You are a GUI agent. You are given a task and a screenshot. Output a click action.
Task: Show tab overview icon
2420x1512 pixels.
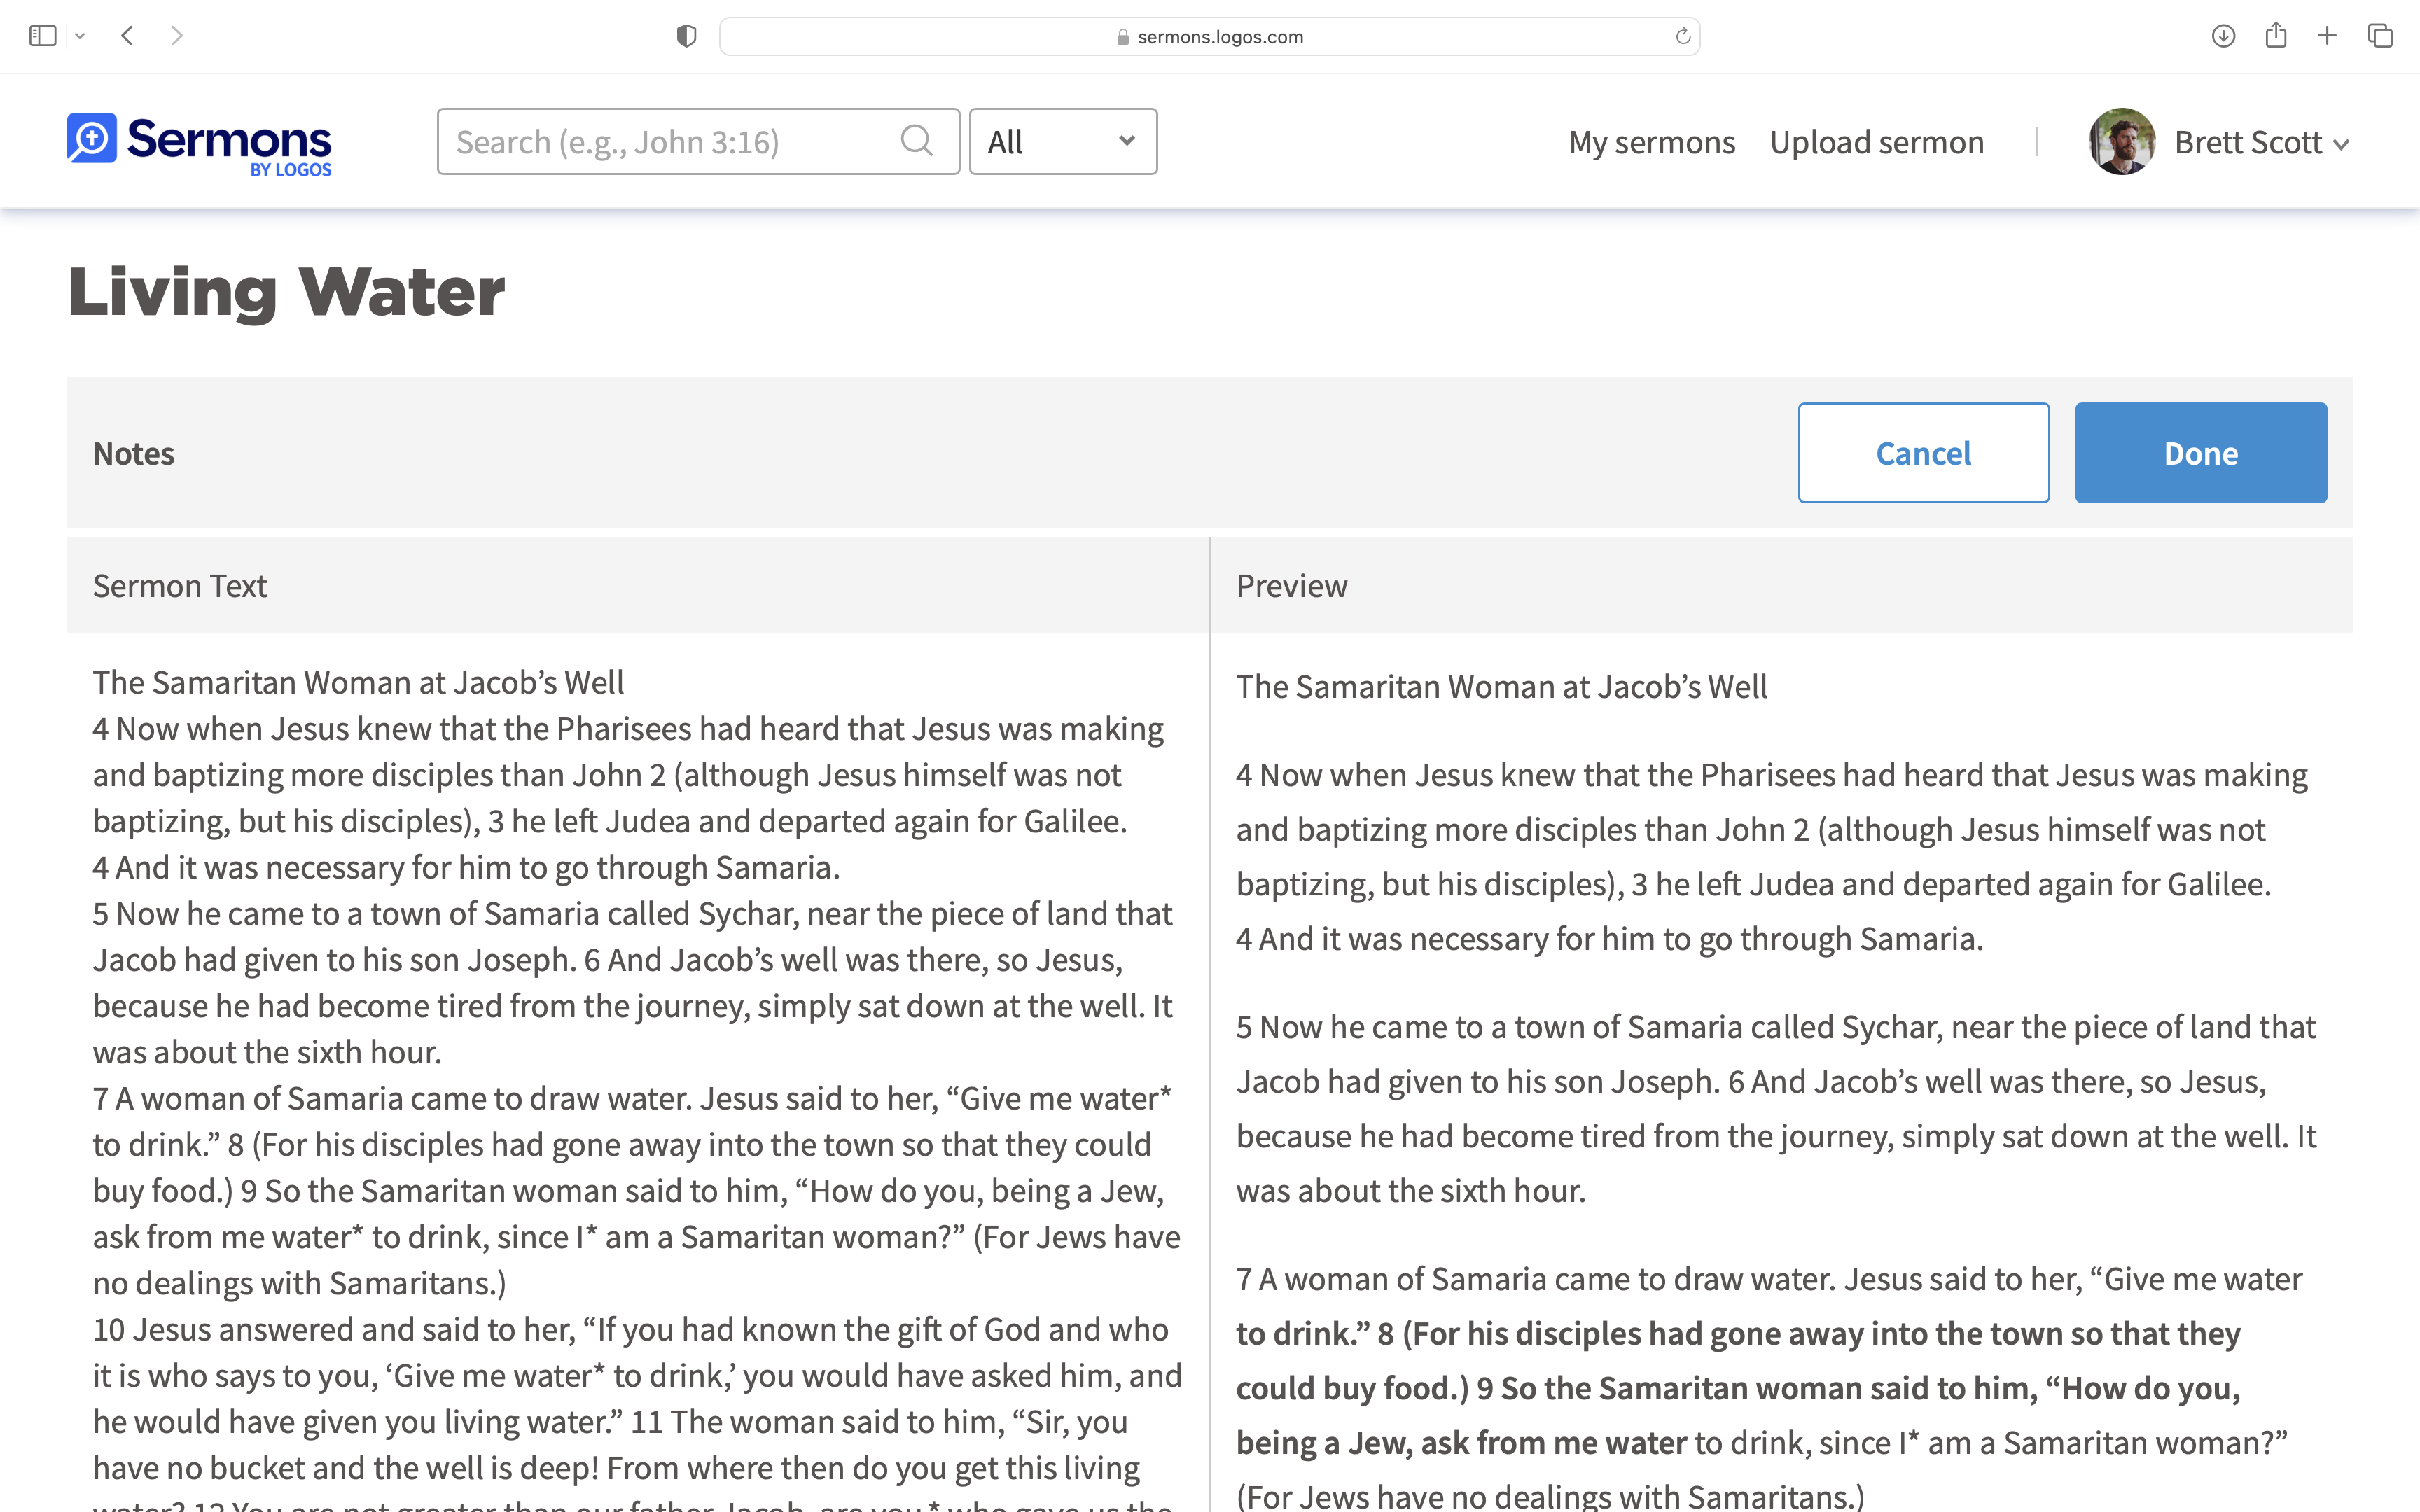click(x=2380, y=36)
